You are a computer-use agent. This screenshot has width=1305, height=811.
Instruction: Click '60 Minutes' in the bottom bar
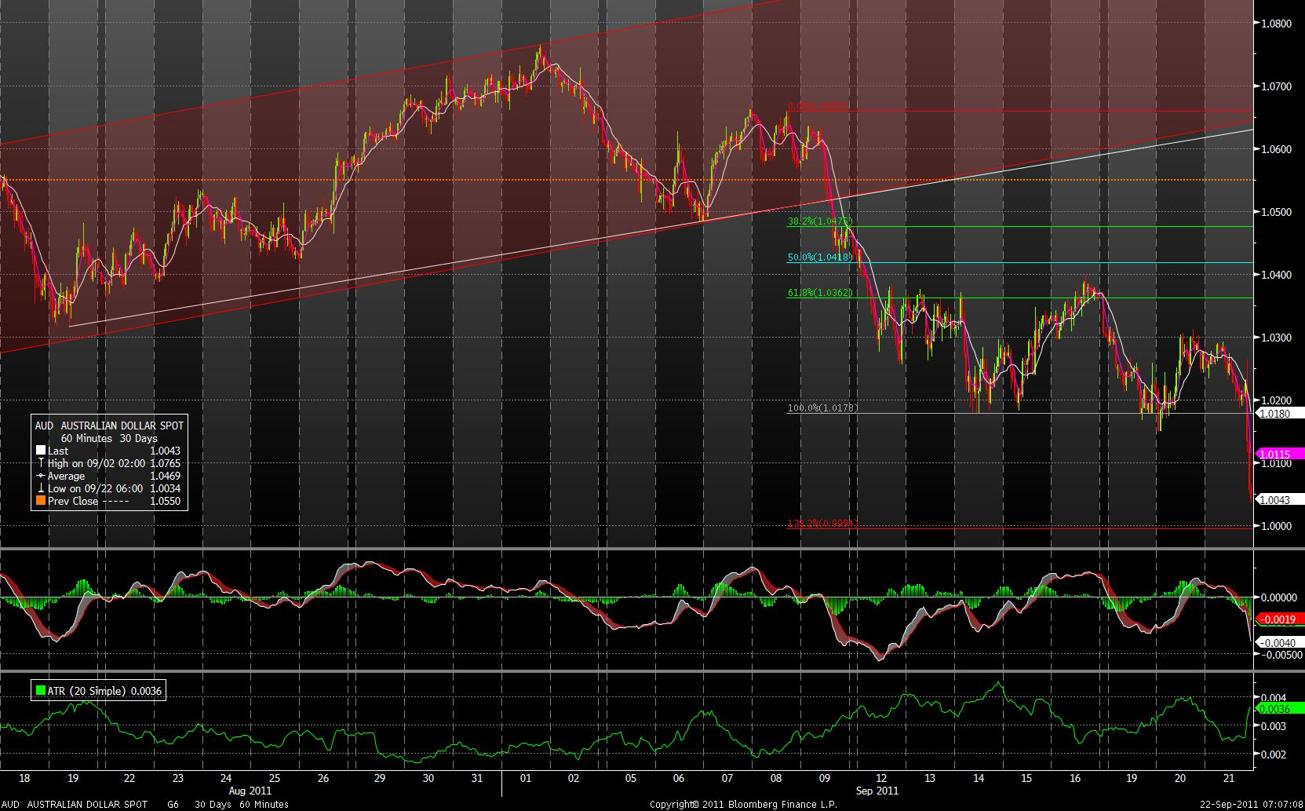click(263, 805)
